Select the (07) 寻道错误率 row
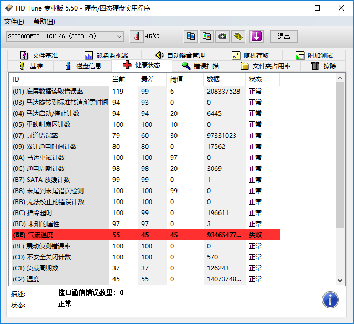 pos(145,135)
